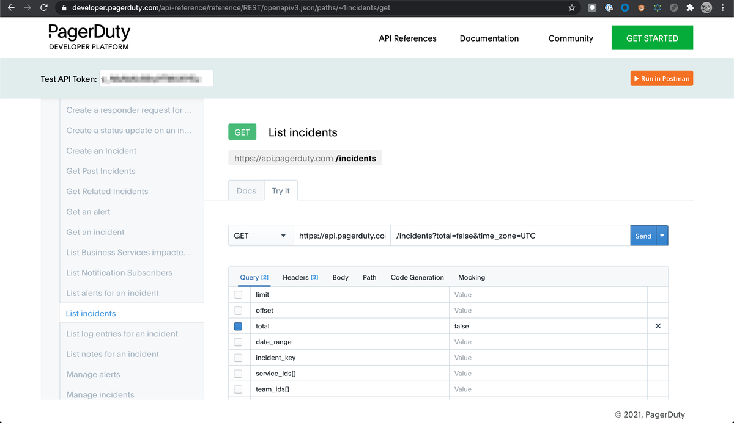Screen dimensions: 734x423
Task: Open the Mocking tab
Action: (x=472, y=277)
